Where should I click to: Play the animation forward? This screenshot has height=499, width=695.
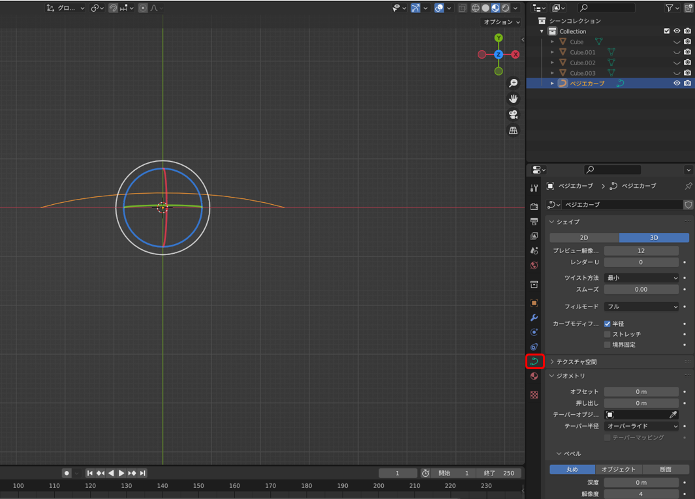click(x=121, y=474)
